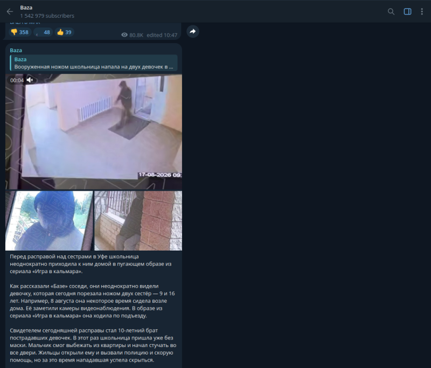
Task: Click the Baza sender name above the reply
Action: [x=16, y=50]
